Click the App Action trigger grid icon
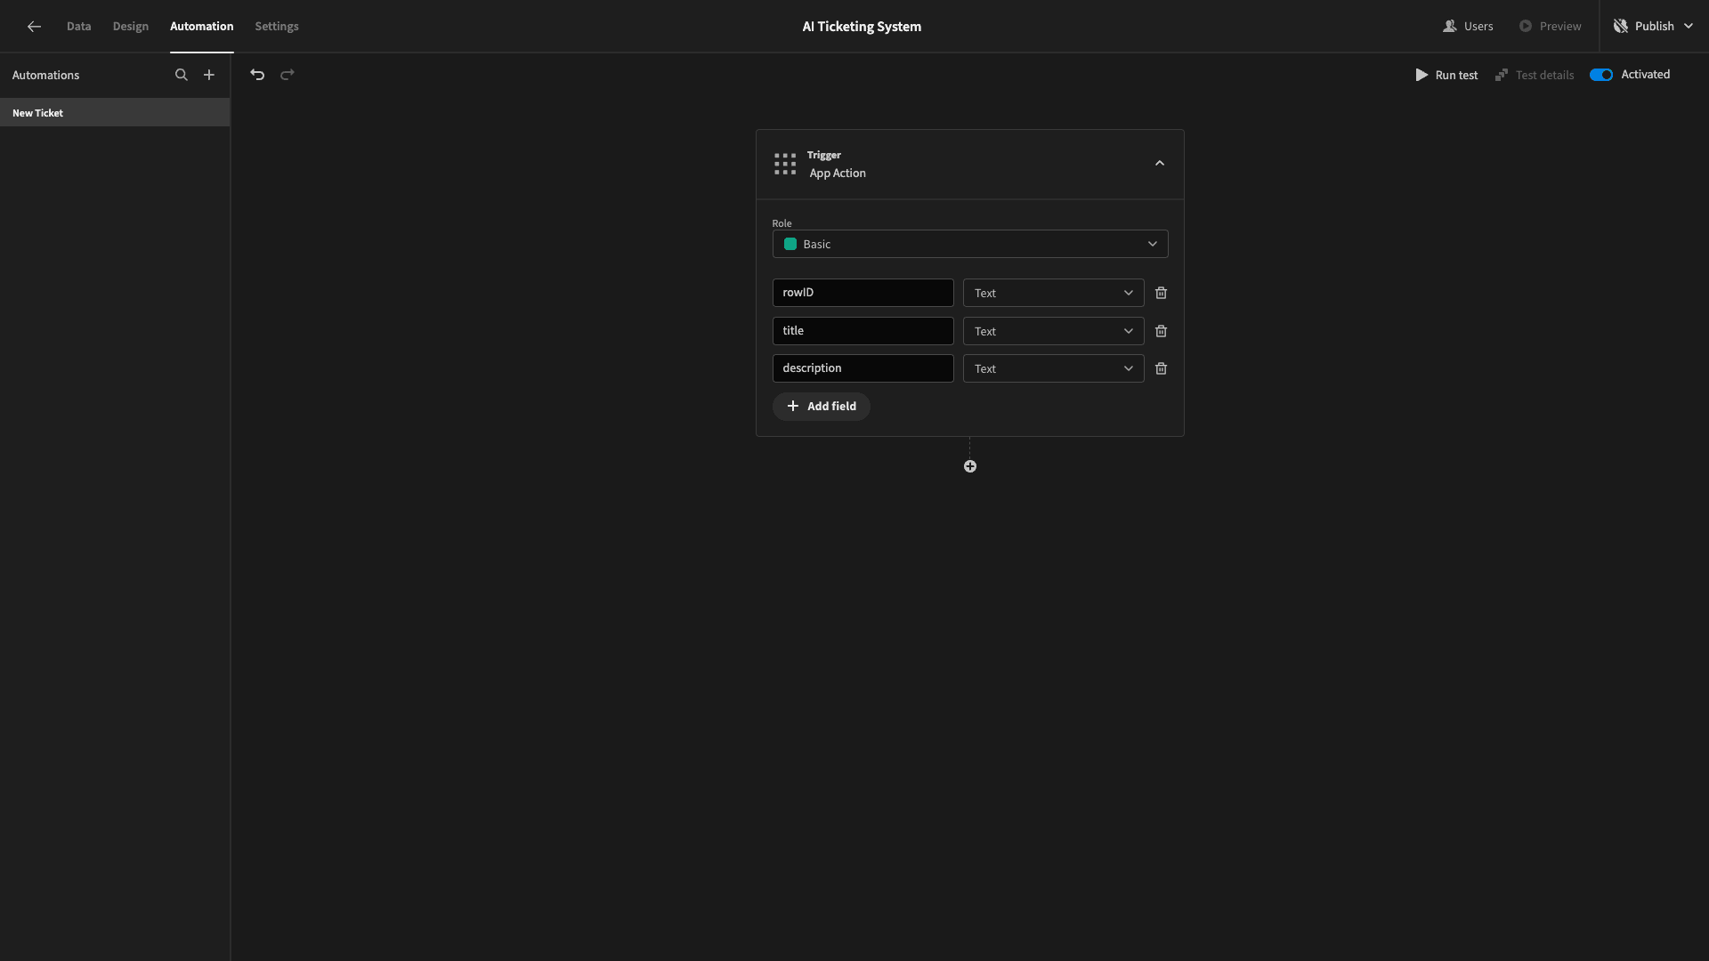1709x961 pixels. [785, 164]
